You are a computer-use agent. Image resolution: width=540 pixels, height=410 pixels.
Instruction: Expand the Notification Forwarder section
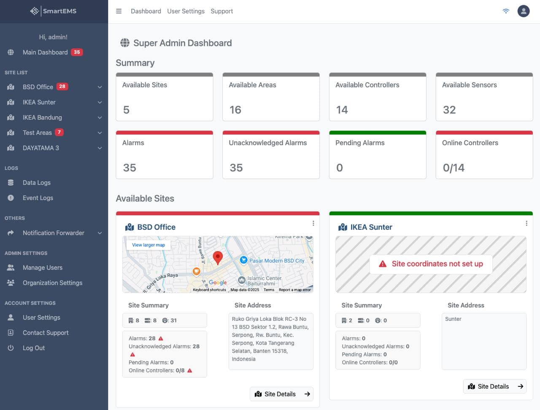[x=100, y=233]
